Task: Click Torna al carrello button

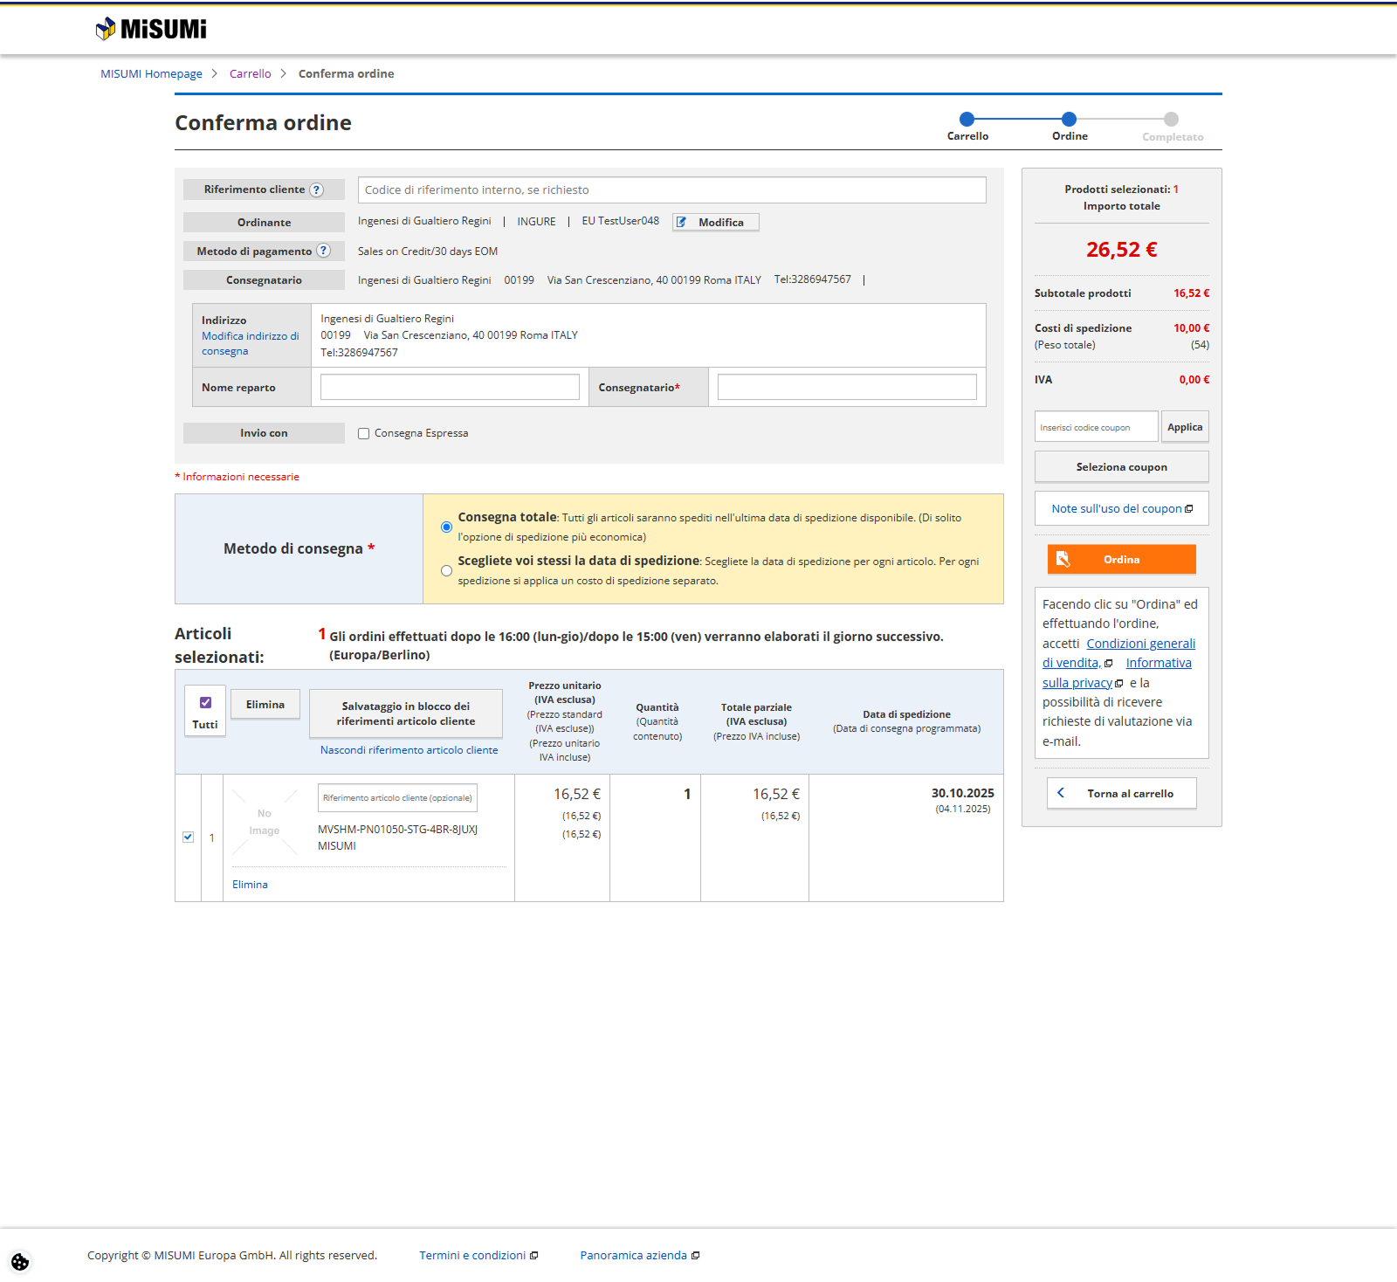Action: tap(1121, 793)
